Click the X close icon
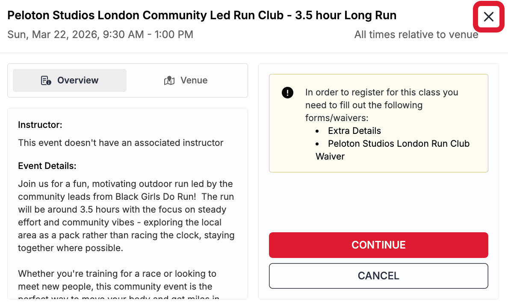 [x=488, y=17]
